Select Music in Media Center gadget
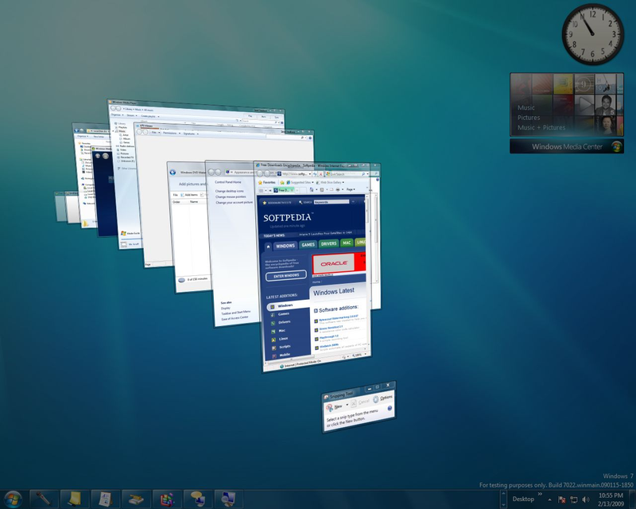Screen dimensions: 636x509 [x=525, y=107]
